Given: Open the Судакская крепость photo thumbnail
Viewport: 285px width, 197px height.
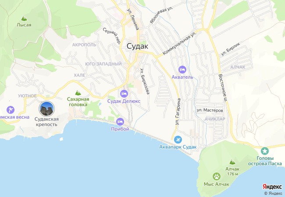Looking at the screenshot, I should point(47,109).
